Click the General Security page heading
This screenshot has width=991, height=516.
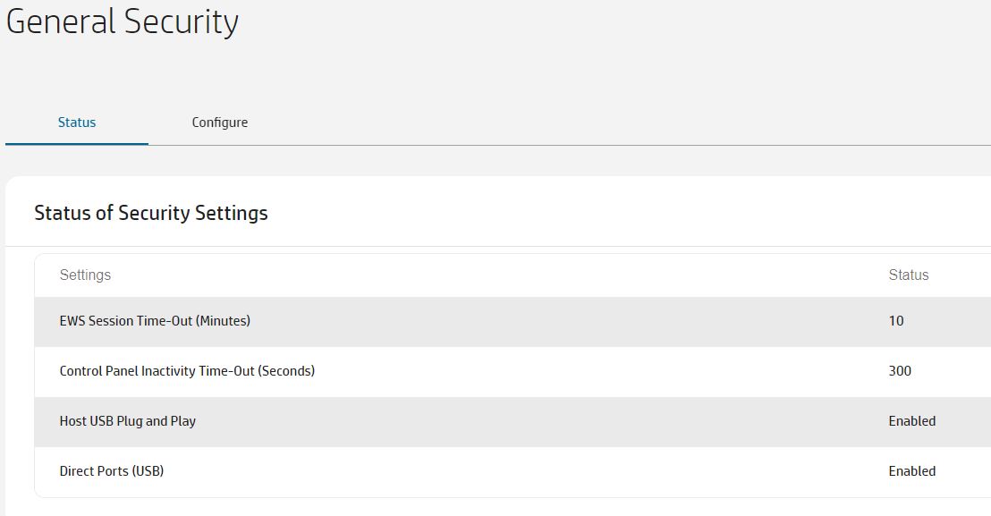pos(123,21)
